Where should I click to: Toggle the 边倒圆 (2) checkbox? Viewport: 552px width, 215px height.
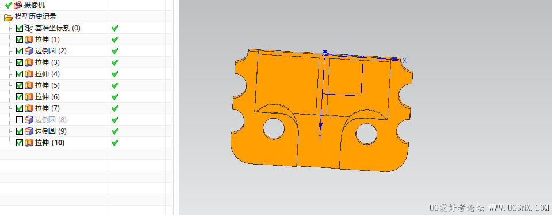click(20, 51)
